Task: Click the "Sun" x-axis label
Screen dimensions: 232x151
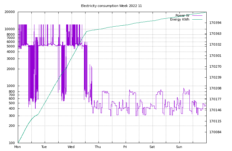Action: coord(179,147)
